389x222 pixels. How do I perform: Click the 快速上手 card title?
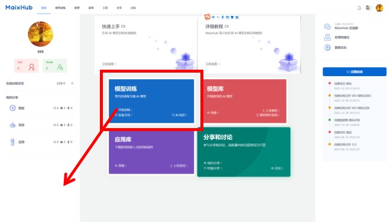[111, 26]
